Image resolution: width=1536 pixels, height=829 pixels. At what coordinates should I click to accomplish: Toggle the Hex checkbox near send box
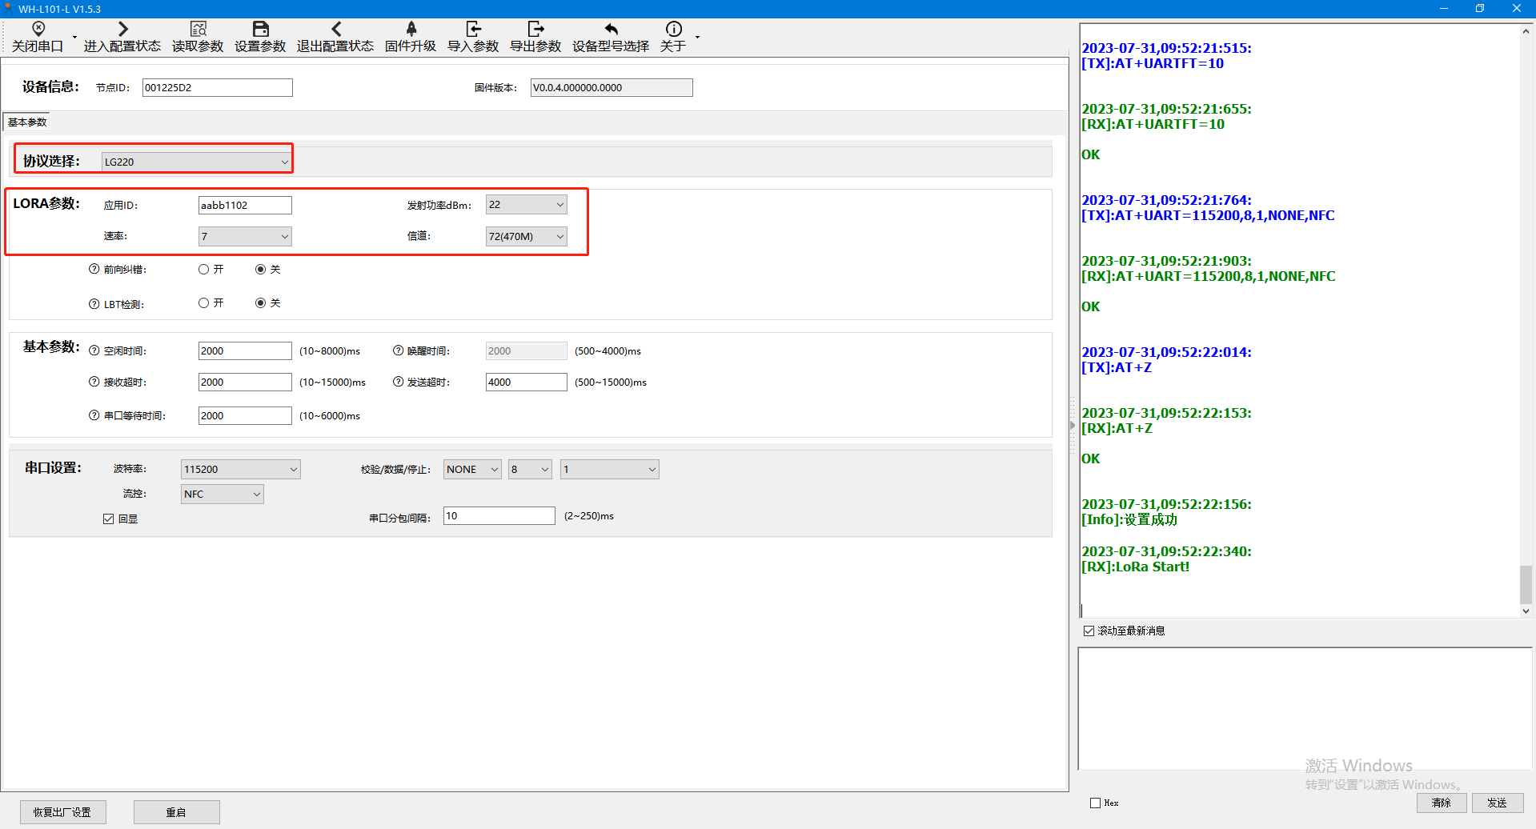pos(1095,803)
